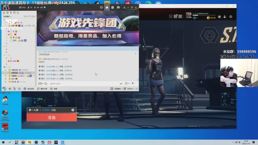This screenshot has height=145, width=258.
Task: Click message text c553034326 in chat
Action: pos(44,54)
